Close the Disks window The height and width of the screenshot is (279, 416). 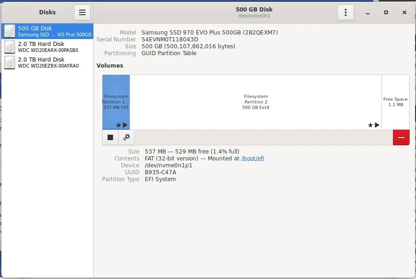[405, 12]
